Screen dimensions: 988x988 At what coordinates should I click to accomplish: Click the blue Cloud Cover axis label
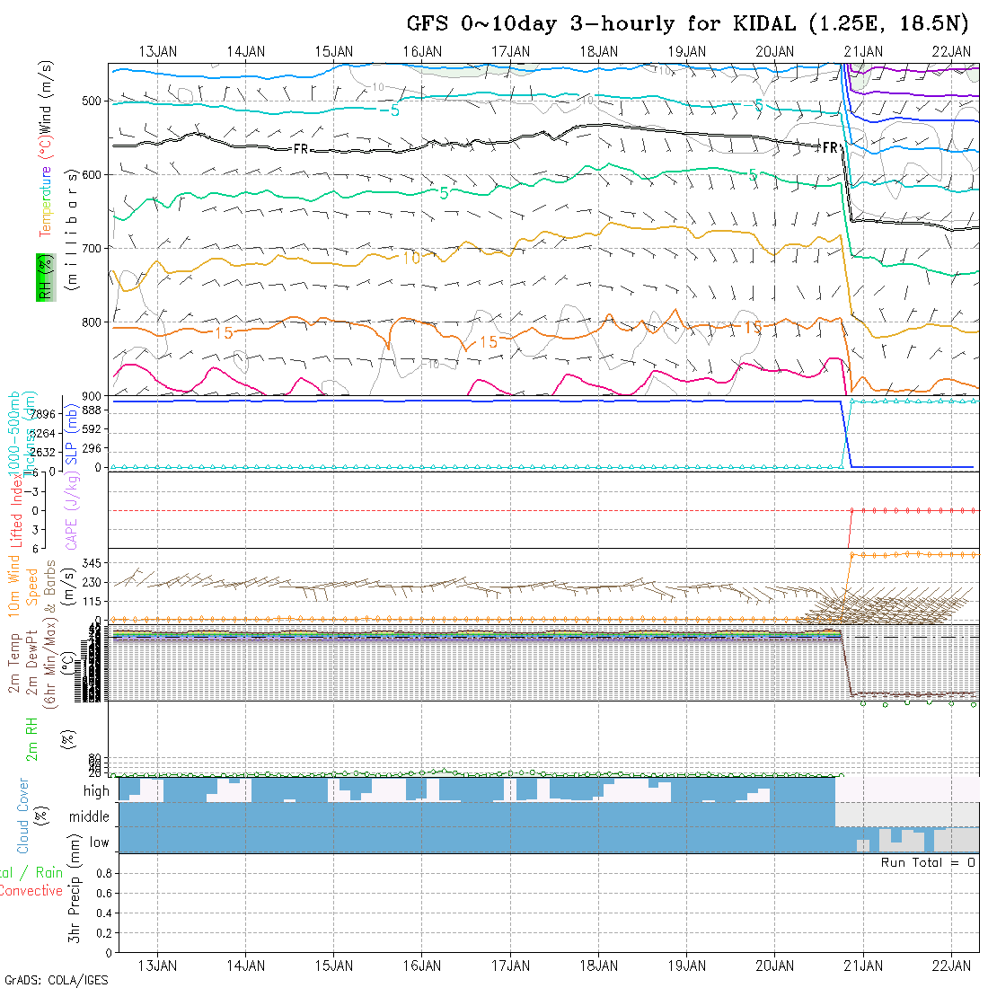pos(22,816)
